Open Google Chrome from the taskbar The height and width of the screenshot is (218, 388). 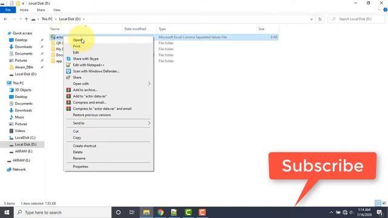[160, 213]
